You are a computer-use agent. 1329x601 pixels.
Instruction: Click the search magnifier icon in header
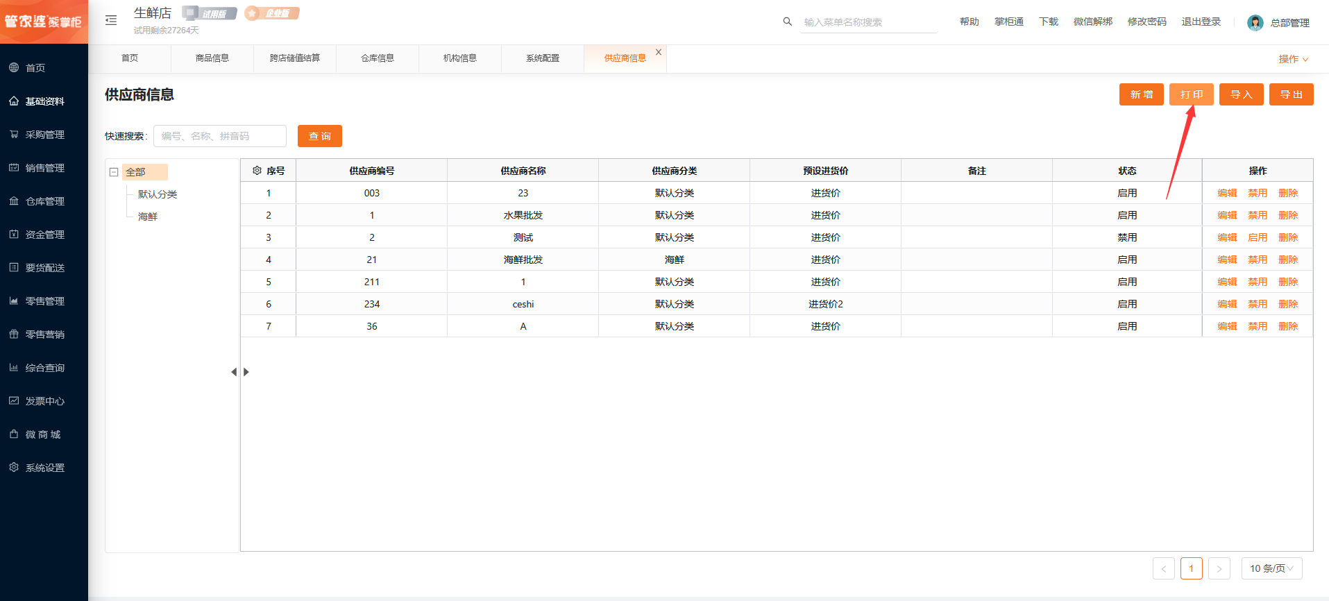(787, 22)
